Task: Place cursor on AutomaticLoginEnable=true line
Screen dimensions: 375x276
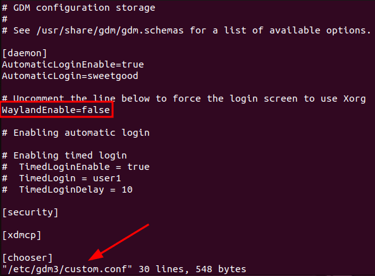Action: (x=73, y=64)
